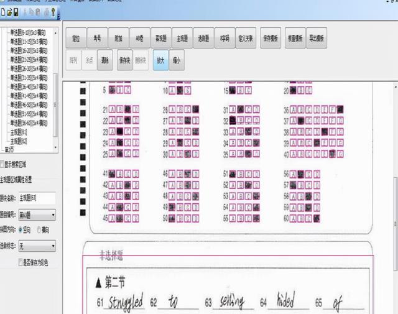Select tree item 单选题[6-10]
Image resolution: width=398 pixels, height=314 pixels.
click(x=27, y=32)
